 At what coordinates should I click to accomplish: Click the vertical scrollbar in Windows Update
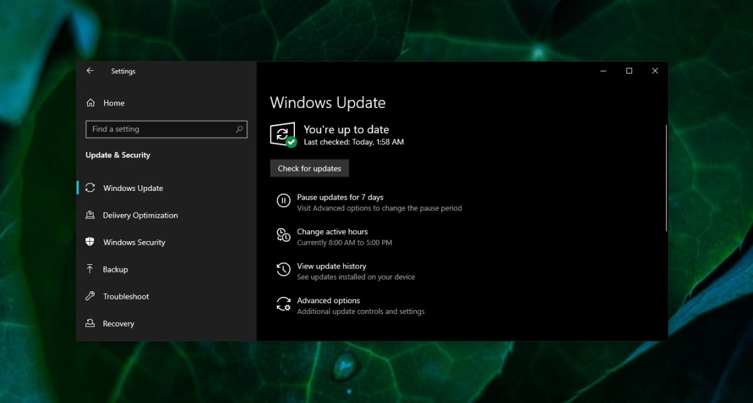click(666, 178)
